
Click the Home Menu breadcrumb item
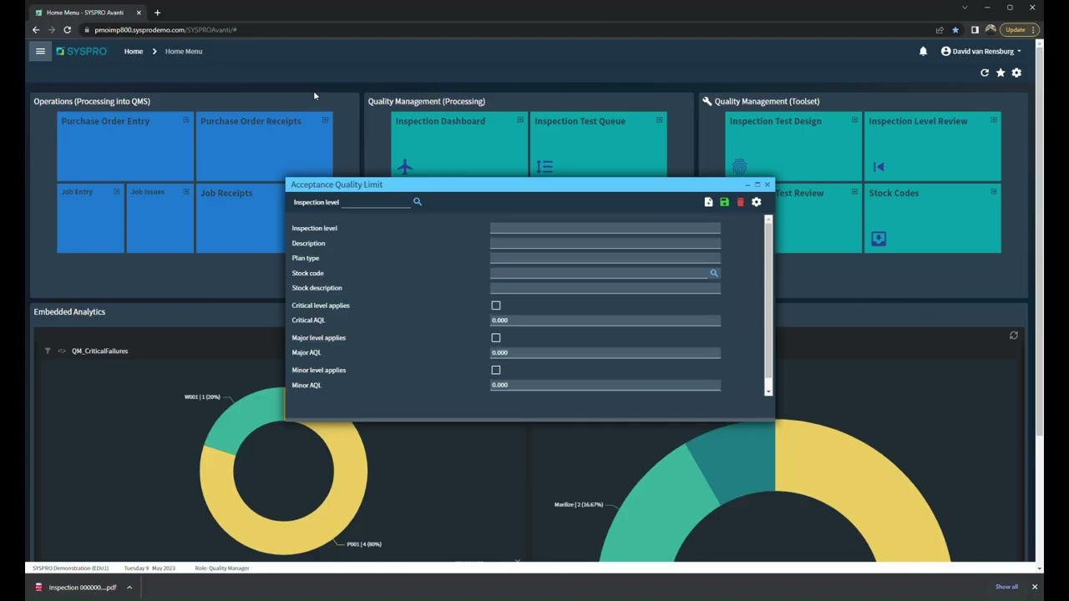[184, 51]
